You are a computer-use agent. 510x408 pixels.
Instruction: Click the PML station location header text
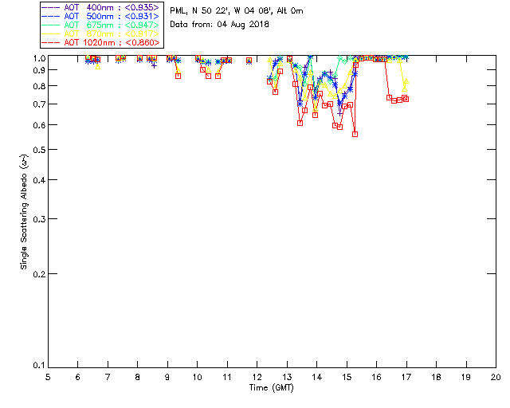coord(237,11)
